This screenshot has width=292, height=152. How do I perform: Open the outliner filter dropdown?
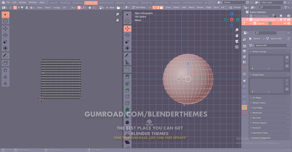pos(286,8)
